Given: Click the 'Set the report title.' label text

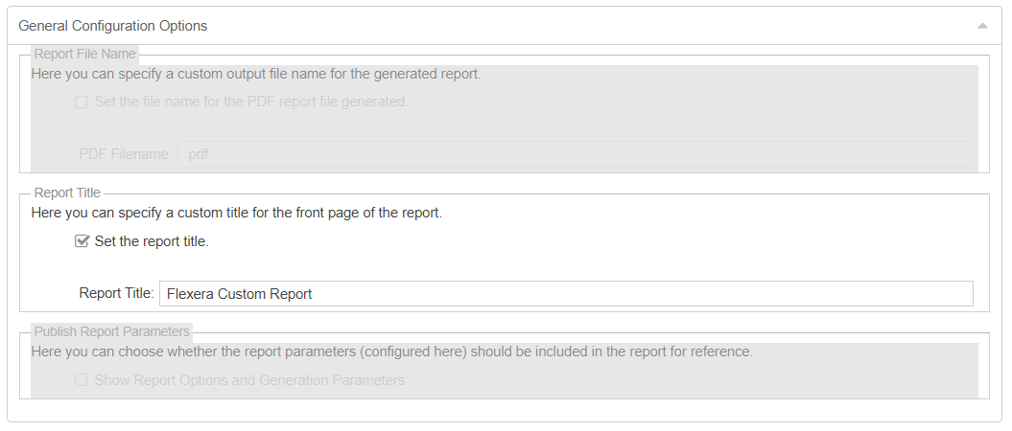Looking at the screenshot, I should coord(152,241).
